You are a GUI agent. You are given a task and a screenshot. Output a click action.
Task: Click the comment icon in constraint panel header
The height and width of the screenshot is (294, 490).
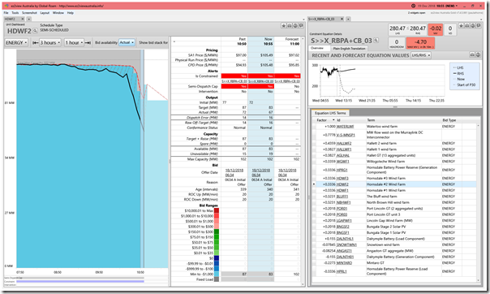coord(479,26)
